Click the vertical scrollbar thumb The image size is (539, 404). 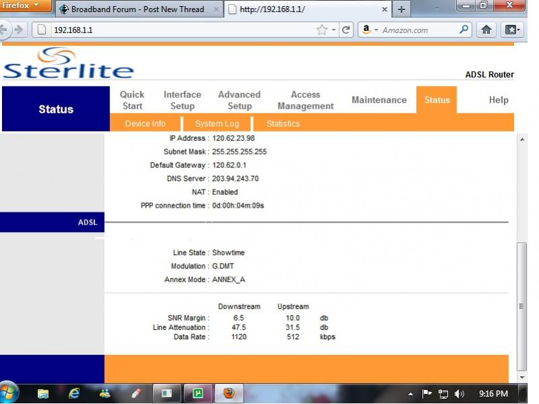[x=522, y=306]
